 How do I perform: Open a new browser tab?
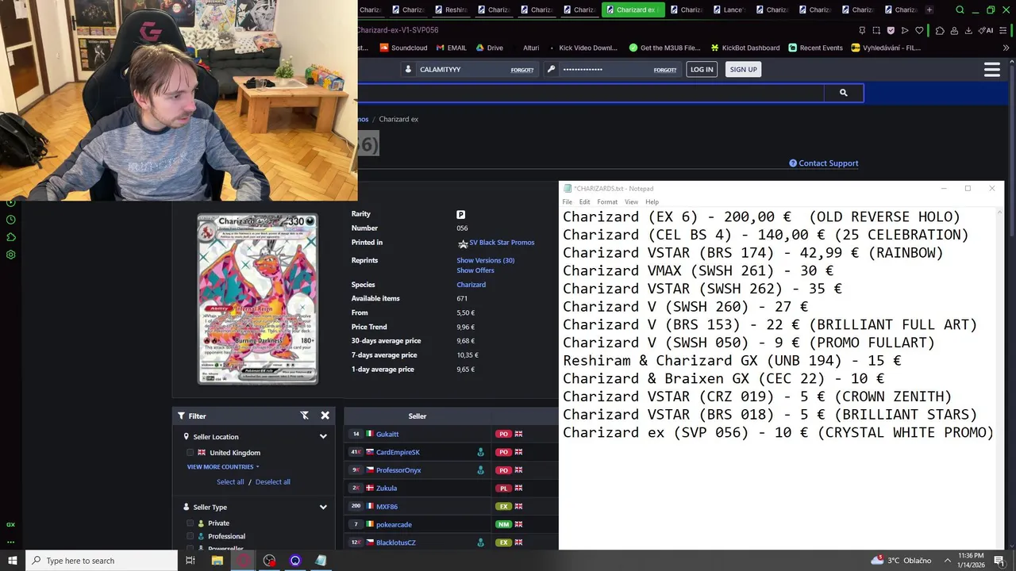coord(929,10)
